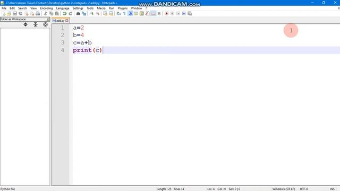Click 'length : 25' in the status bar
The image size is (340, 191).
pyautogui.click(x=164, y=189)
